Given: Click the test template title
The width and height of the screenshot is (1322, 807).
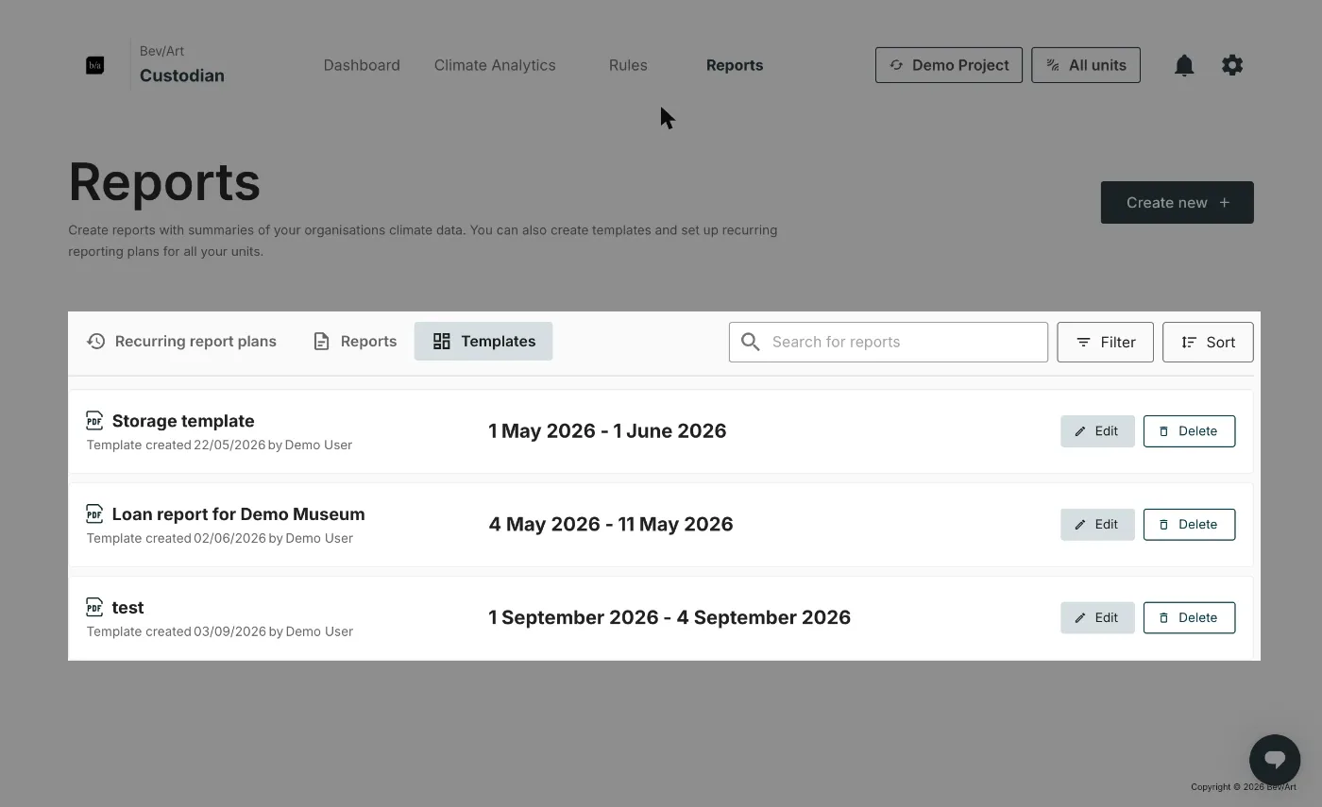Looking at the screenshot, I should point(127,608).
